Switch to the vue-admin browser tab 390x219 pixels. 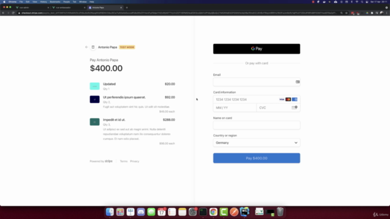(32, 8)
